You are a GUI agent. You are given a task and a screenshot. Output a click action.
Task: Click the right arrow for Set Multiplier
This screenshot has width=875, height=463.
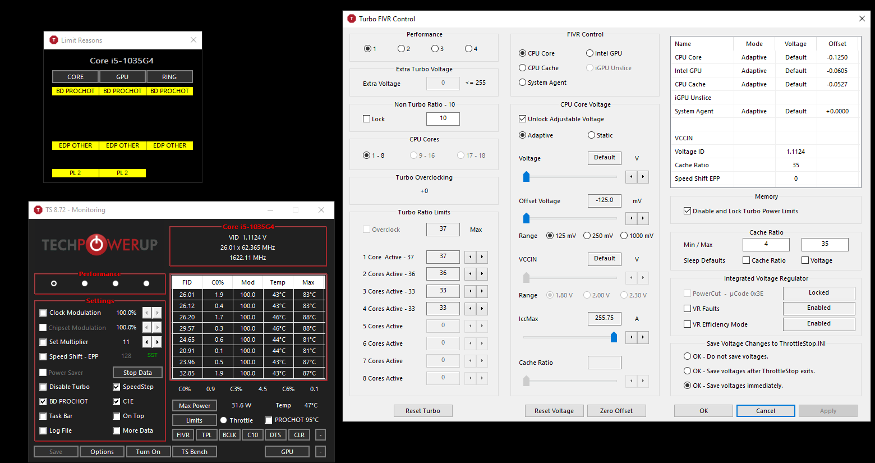(158, 342)
